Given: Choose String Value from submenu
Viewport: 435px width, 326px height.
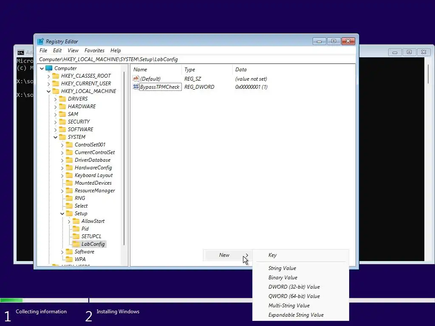Looking at the screenshot, I should tap(300, 268).
